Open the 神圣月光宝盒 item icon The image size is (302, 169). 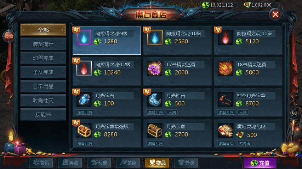[x=225, y=99]
